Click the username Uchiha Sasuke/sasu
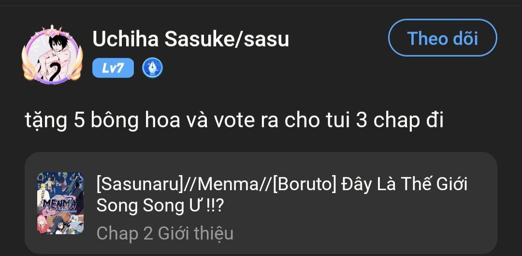 (x=190, y=39)
